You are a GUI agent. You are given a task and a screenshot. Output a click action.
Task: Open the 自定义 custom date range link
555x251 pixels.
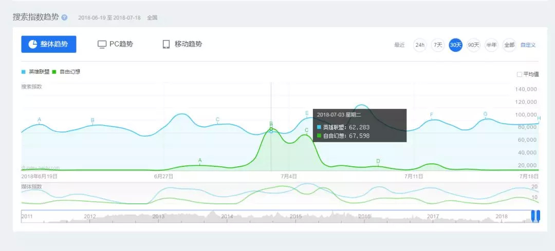(528, 45)
